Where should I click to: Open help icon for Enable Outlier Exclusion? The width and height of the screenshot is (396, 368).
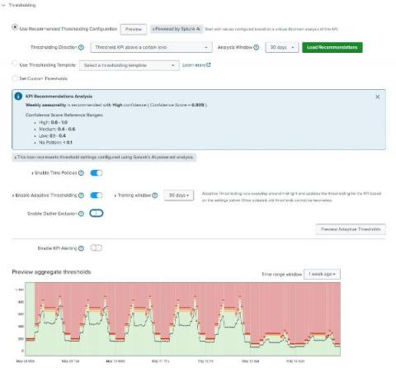[81, 214]
